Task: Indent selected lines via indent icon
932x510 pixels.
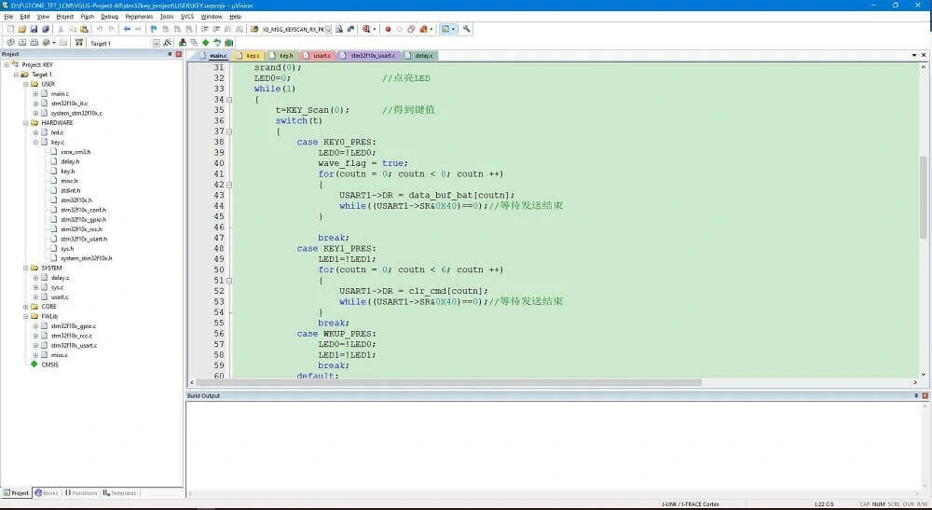Action: 204,29
